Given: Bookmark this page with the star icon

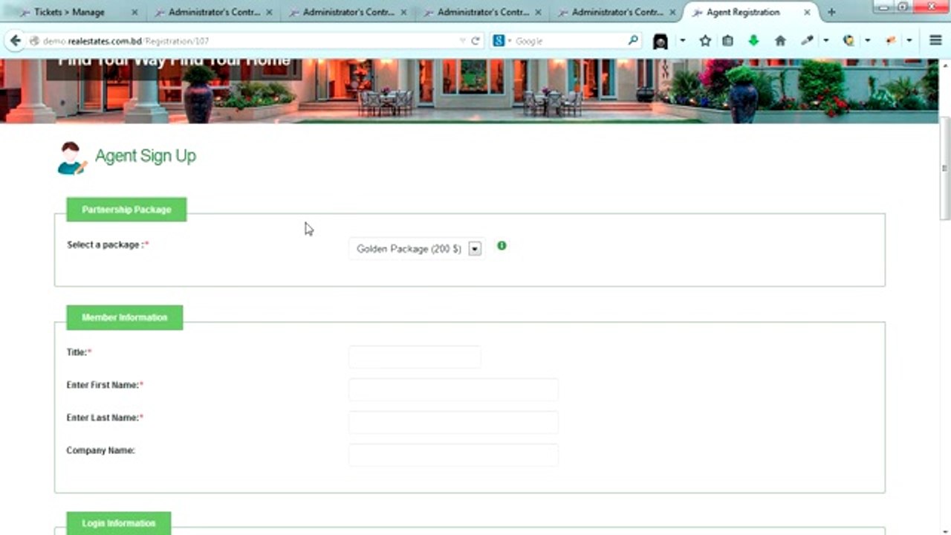Looking at the screenshot, I should tap(705, 41).
